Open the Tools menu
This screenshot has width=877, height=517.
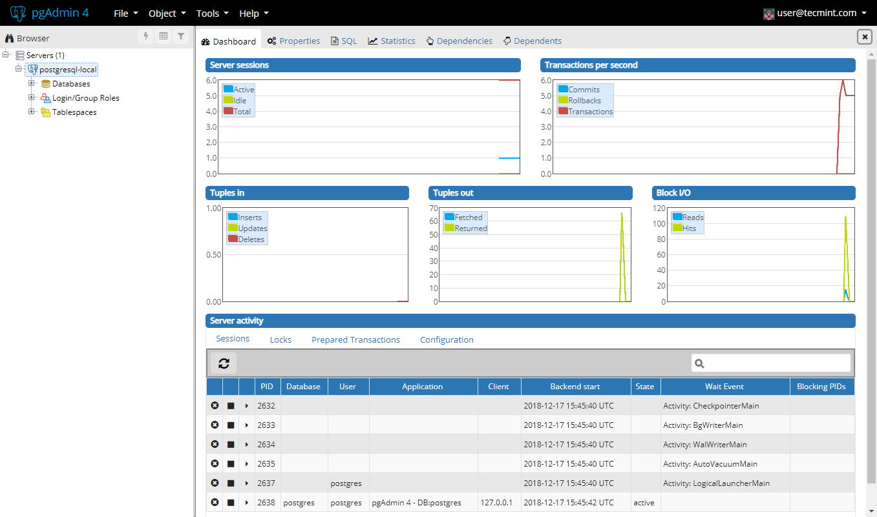212,13
